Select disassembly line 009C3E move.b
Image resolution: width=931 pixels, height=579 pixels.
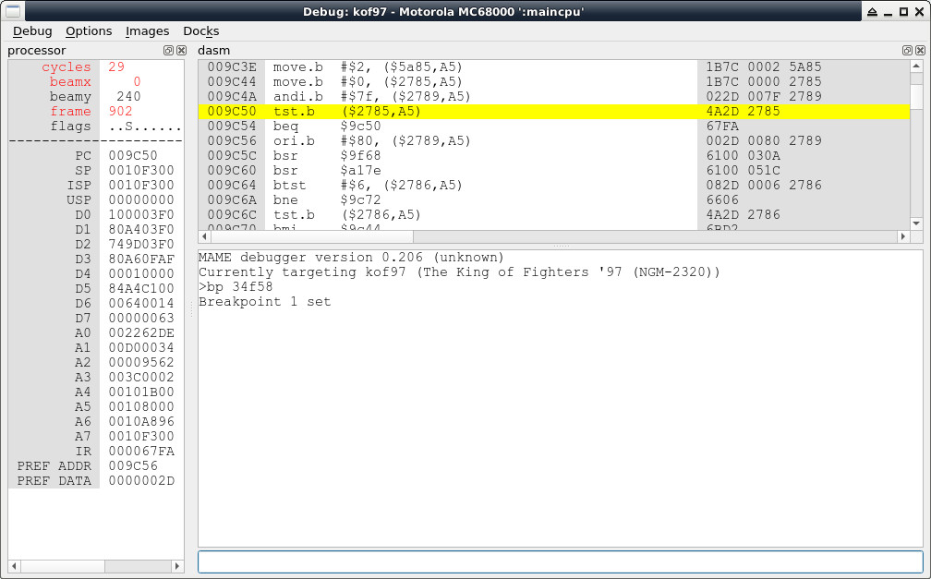[x=554, y=67]
